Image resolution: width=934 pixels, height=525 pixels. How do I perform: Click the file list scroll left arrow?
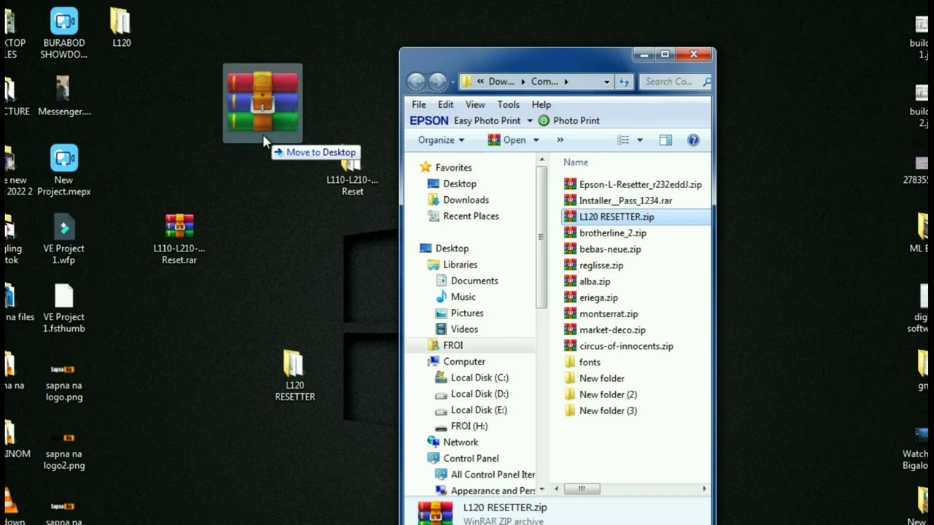click(557, 489)
